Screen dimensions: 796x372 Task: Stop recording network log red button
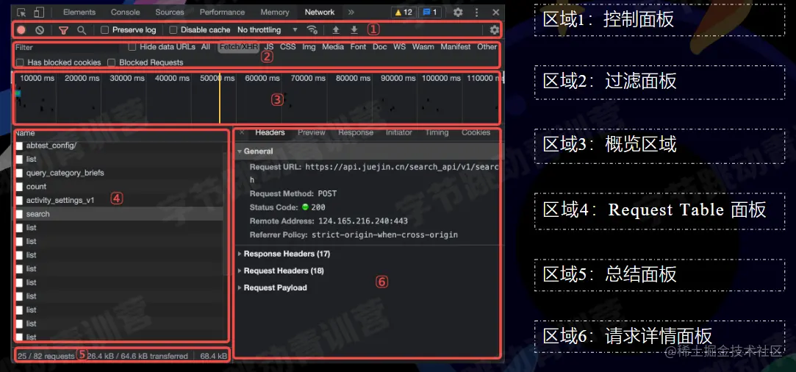tap(21, 30)
